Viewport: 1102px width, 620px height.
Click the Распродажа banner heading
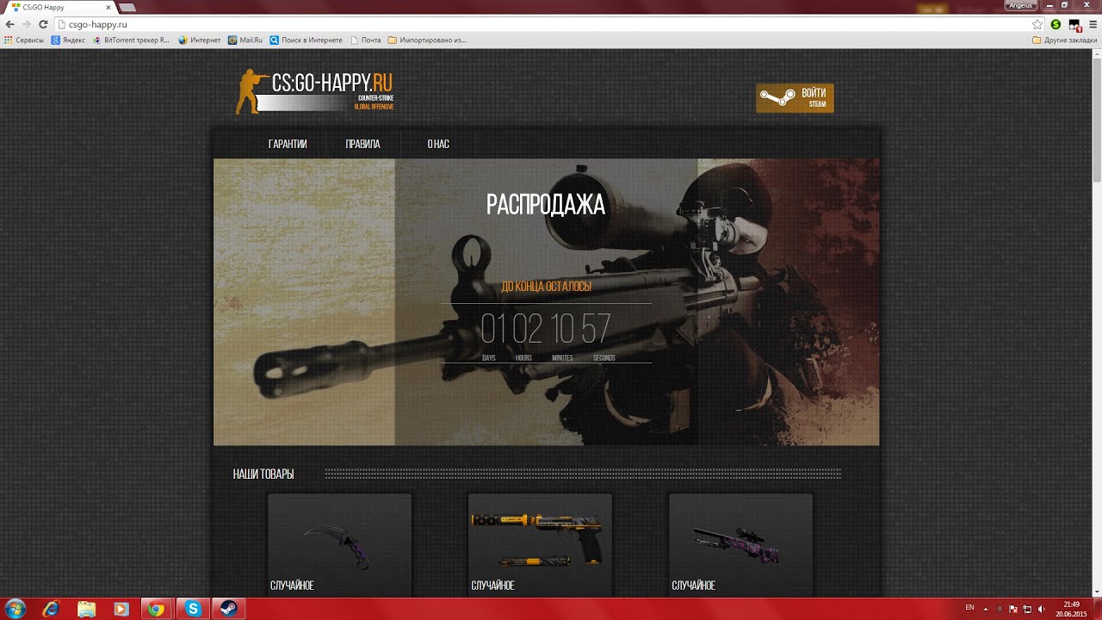tap(546, 204)
